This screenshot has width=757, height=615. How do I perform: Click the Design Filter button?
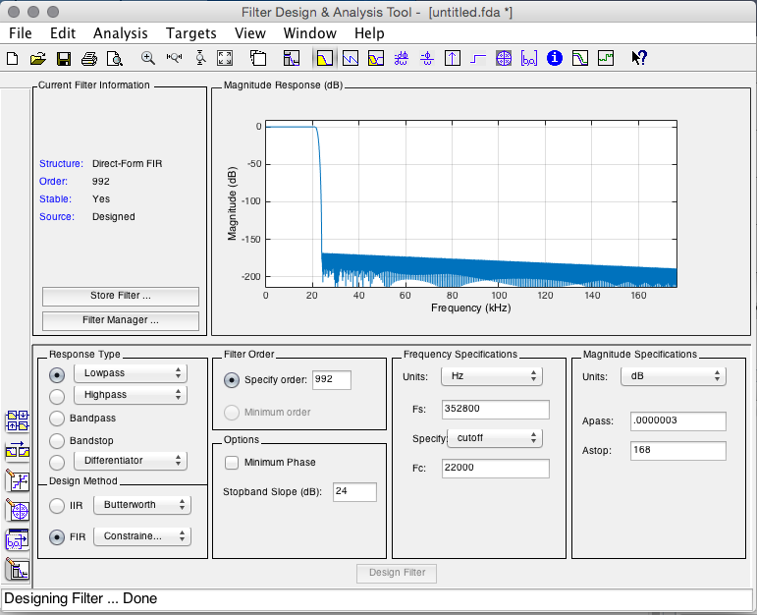click(x=397, y=573)
